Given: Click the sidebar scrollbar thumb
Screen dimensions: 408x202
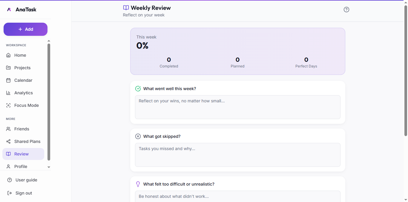Looking at the screenshot, I should 49,102.
